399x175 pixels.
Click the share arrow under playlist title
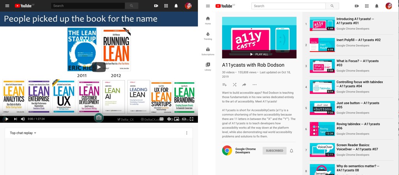(x=244, y=84)
